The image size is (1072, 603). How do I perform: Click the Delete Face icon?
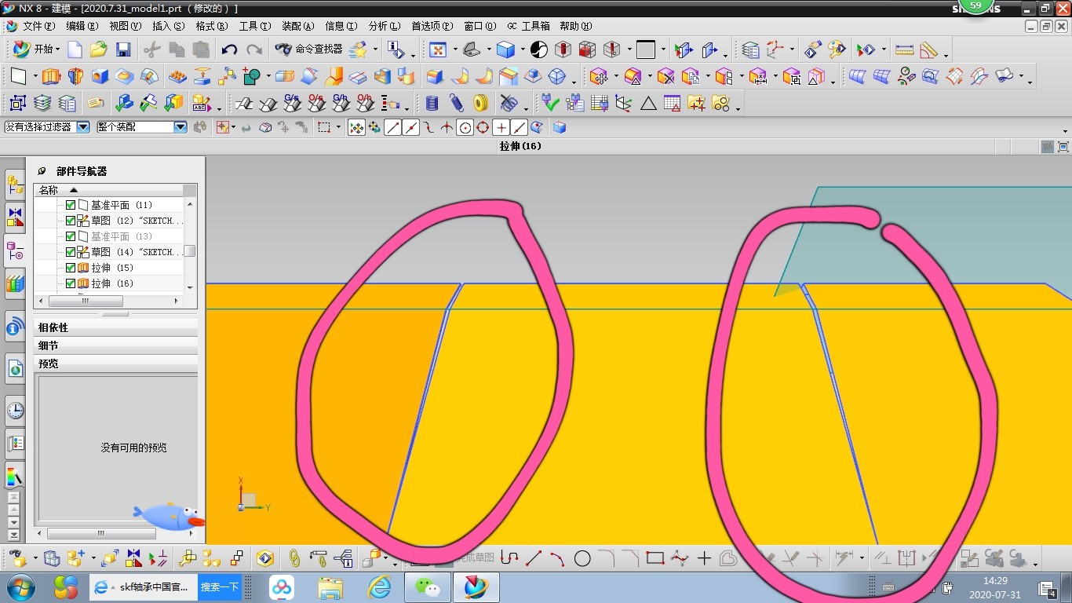666,76
